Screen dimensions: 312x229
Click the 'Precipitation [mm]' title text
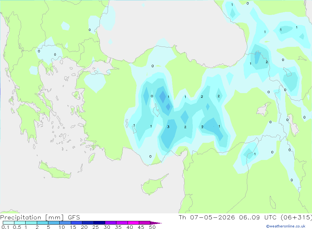click(32, 217)
